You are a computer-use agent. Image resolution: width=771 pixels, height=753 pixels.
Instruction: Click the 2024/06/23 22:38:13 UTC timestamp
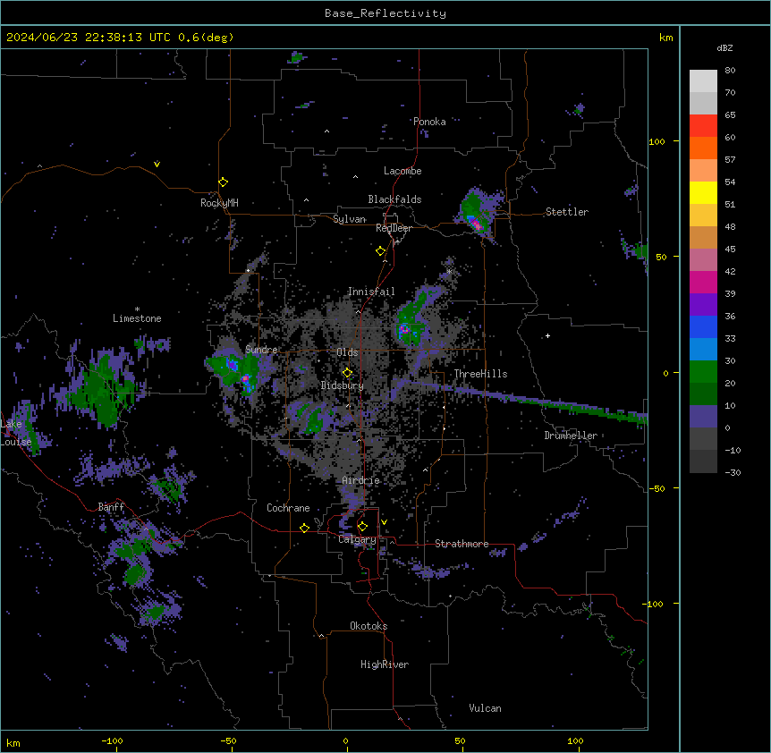pyautogui.click(x=88, y=38)
